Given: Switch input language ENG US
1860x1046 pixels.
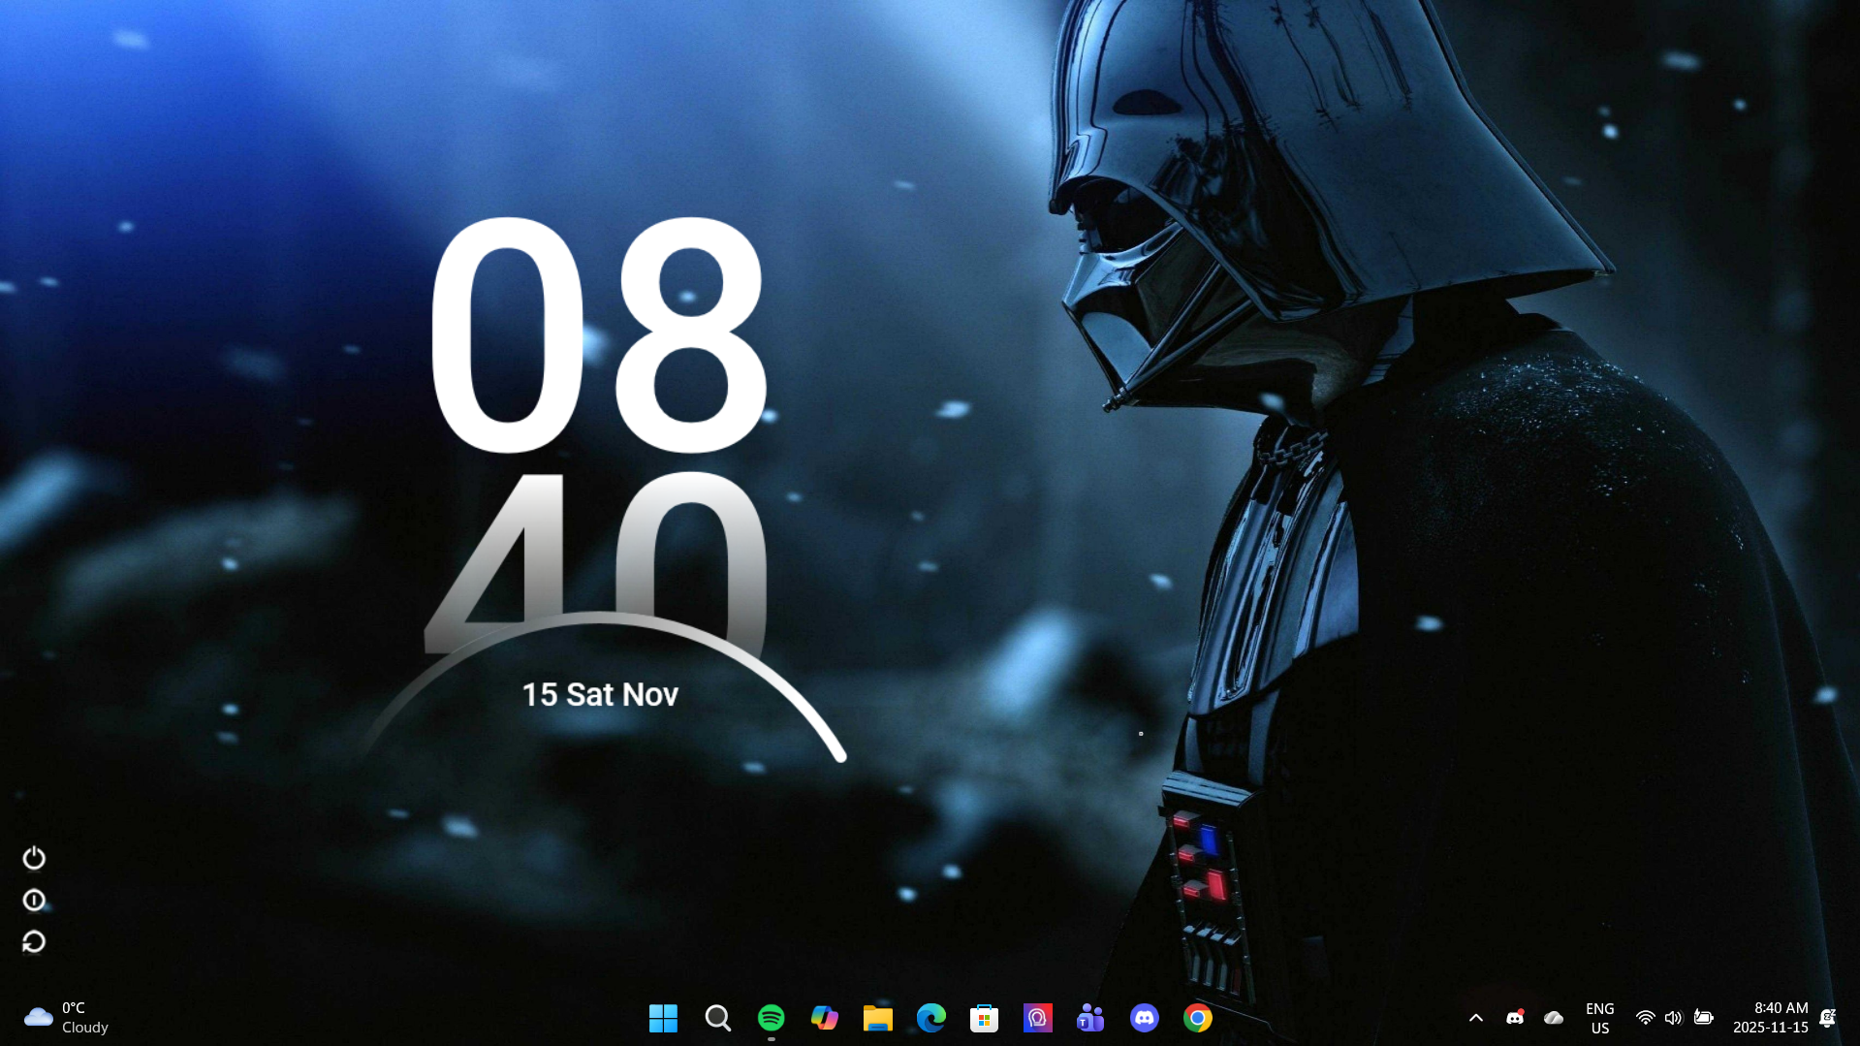Looking at the screenshot, I should 1599,1018.
